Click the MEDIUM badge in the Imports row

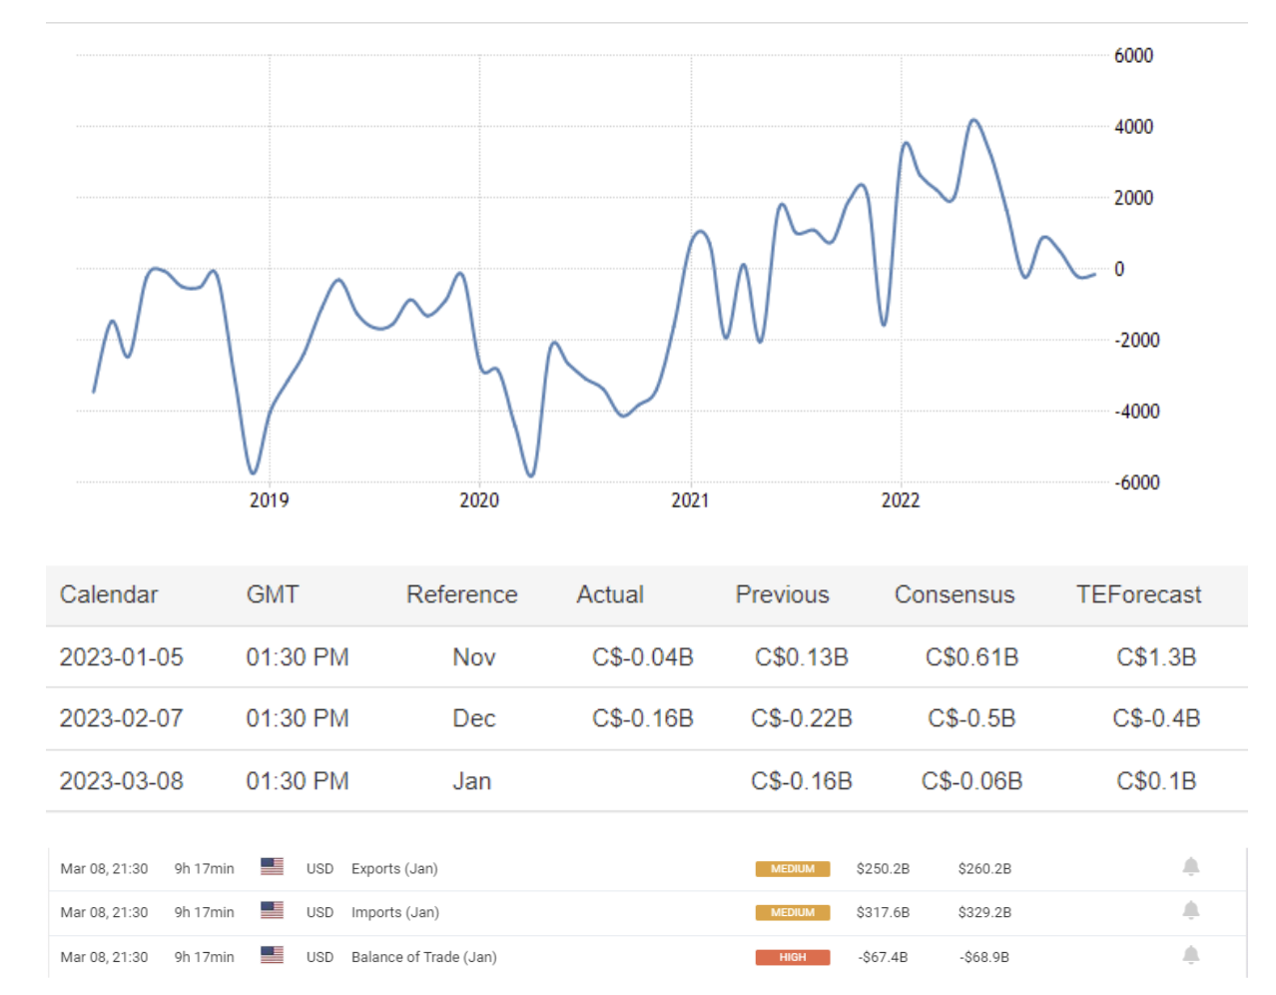coord(792,913)
